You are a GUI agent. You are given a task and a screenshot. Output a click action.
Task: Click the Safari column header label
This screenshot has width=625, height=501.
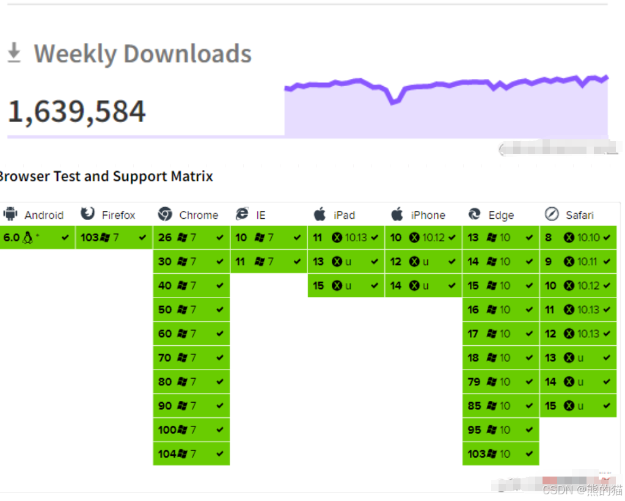(580, 215)
